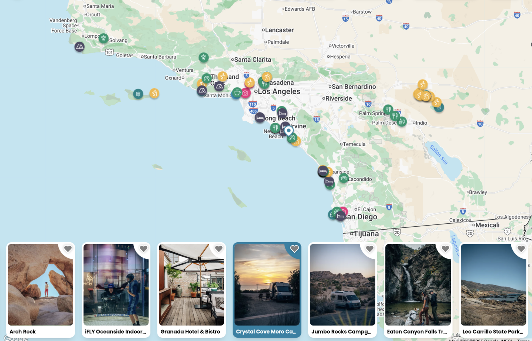Select the winery marker beside Solvang
This screenshot has height=341, width=532.
103,38
